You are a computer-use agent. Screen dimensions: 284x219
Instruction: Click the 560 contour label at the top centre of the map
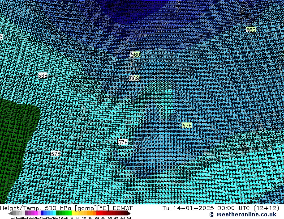pos(135,55)
